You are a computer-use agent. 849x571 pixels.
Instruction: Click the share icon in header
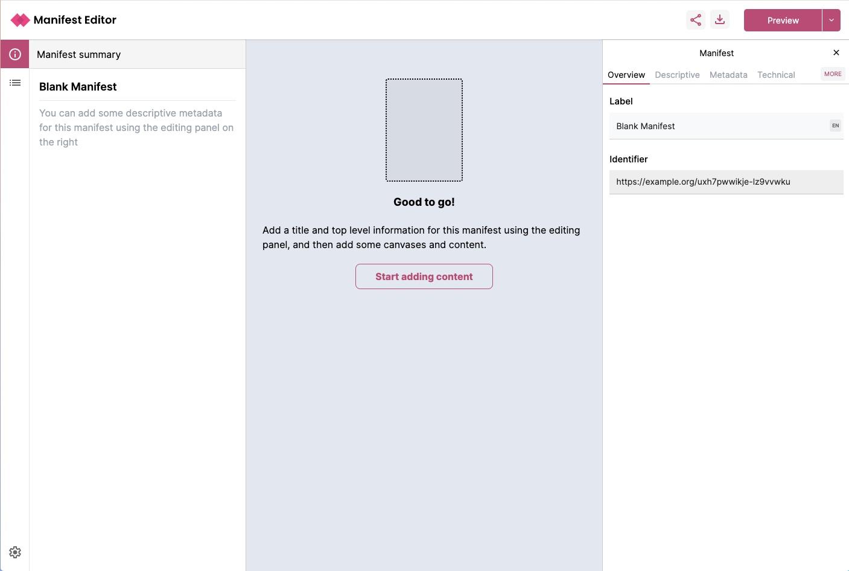pos(696,20)
